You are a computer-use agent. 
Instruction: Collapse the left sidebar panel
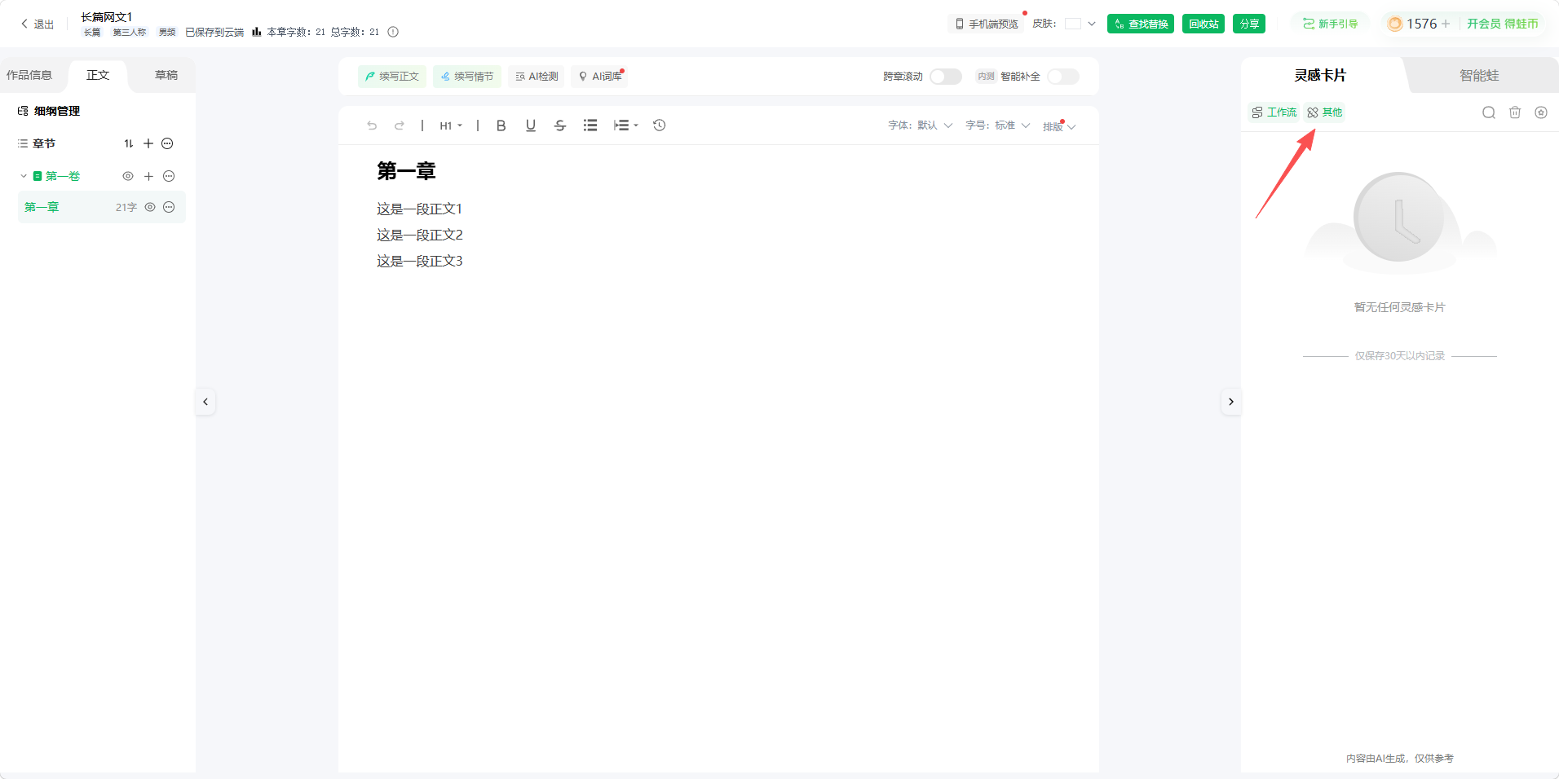[x=205, y=402]
